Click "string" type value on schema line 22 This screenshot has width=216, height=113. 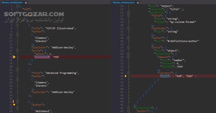[172, 31]
